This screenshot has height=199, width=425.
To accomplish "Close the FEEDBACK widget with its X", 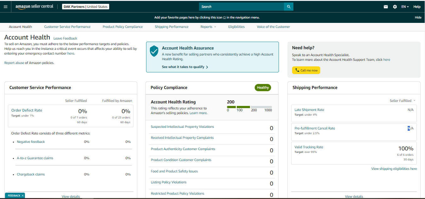I will 23,196.
